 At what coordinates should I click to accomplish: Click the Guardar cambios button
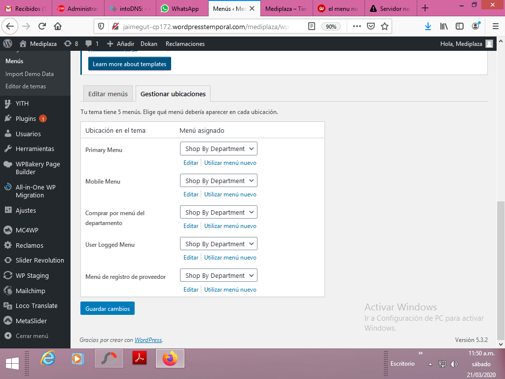pos(108,308)
